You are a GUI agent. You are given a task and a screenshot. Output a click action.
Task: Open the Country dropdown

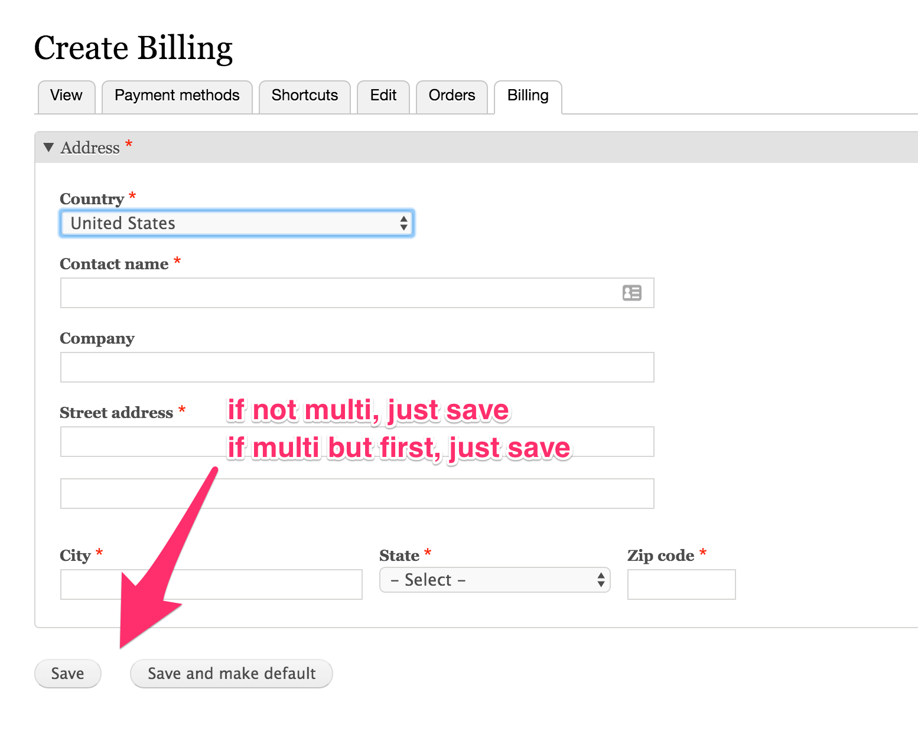coord(237,223)
